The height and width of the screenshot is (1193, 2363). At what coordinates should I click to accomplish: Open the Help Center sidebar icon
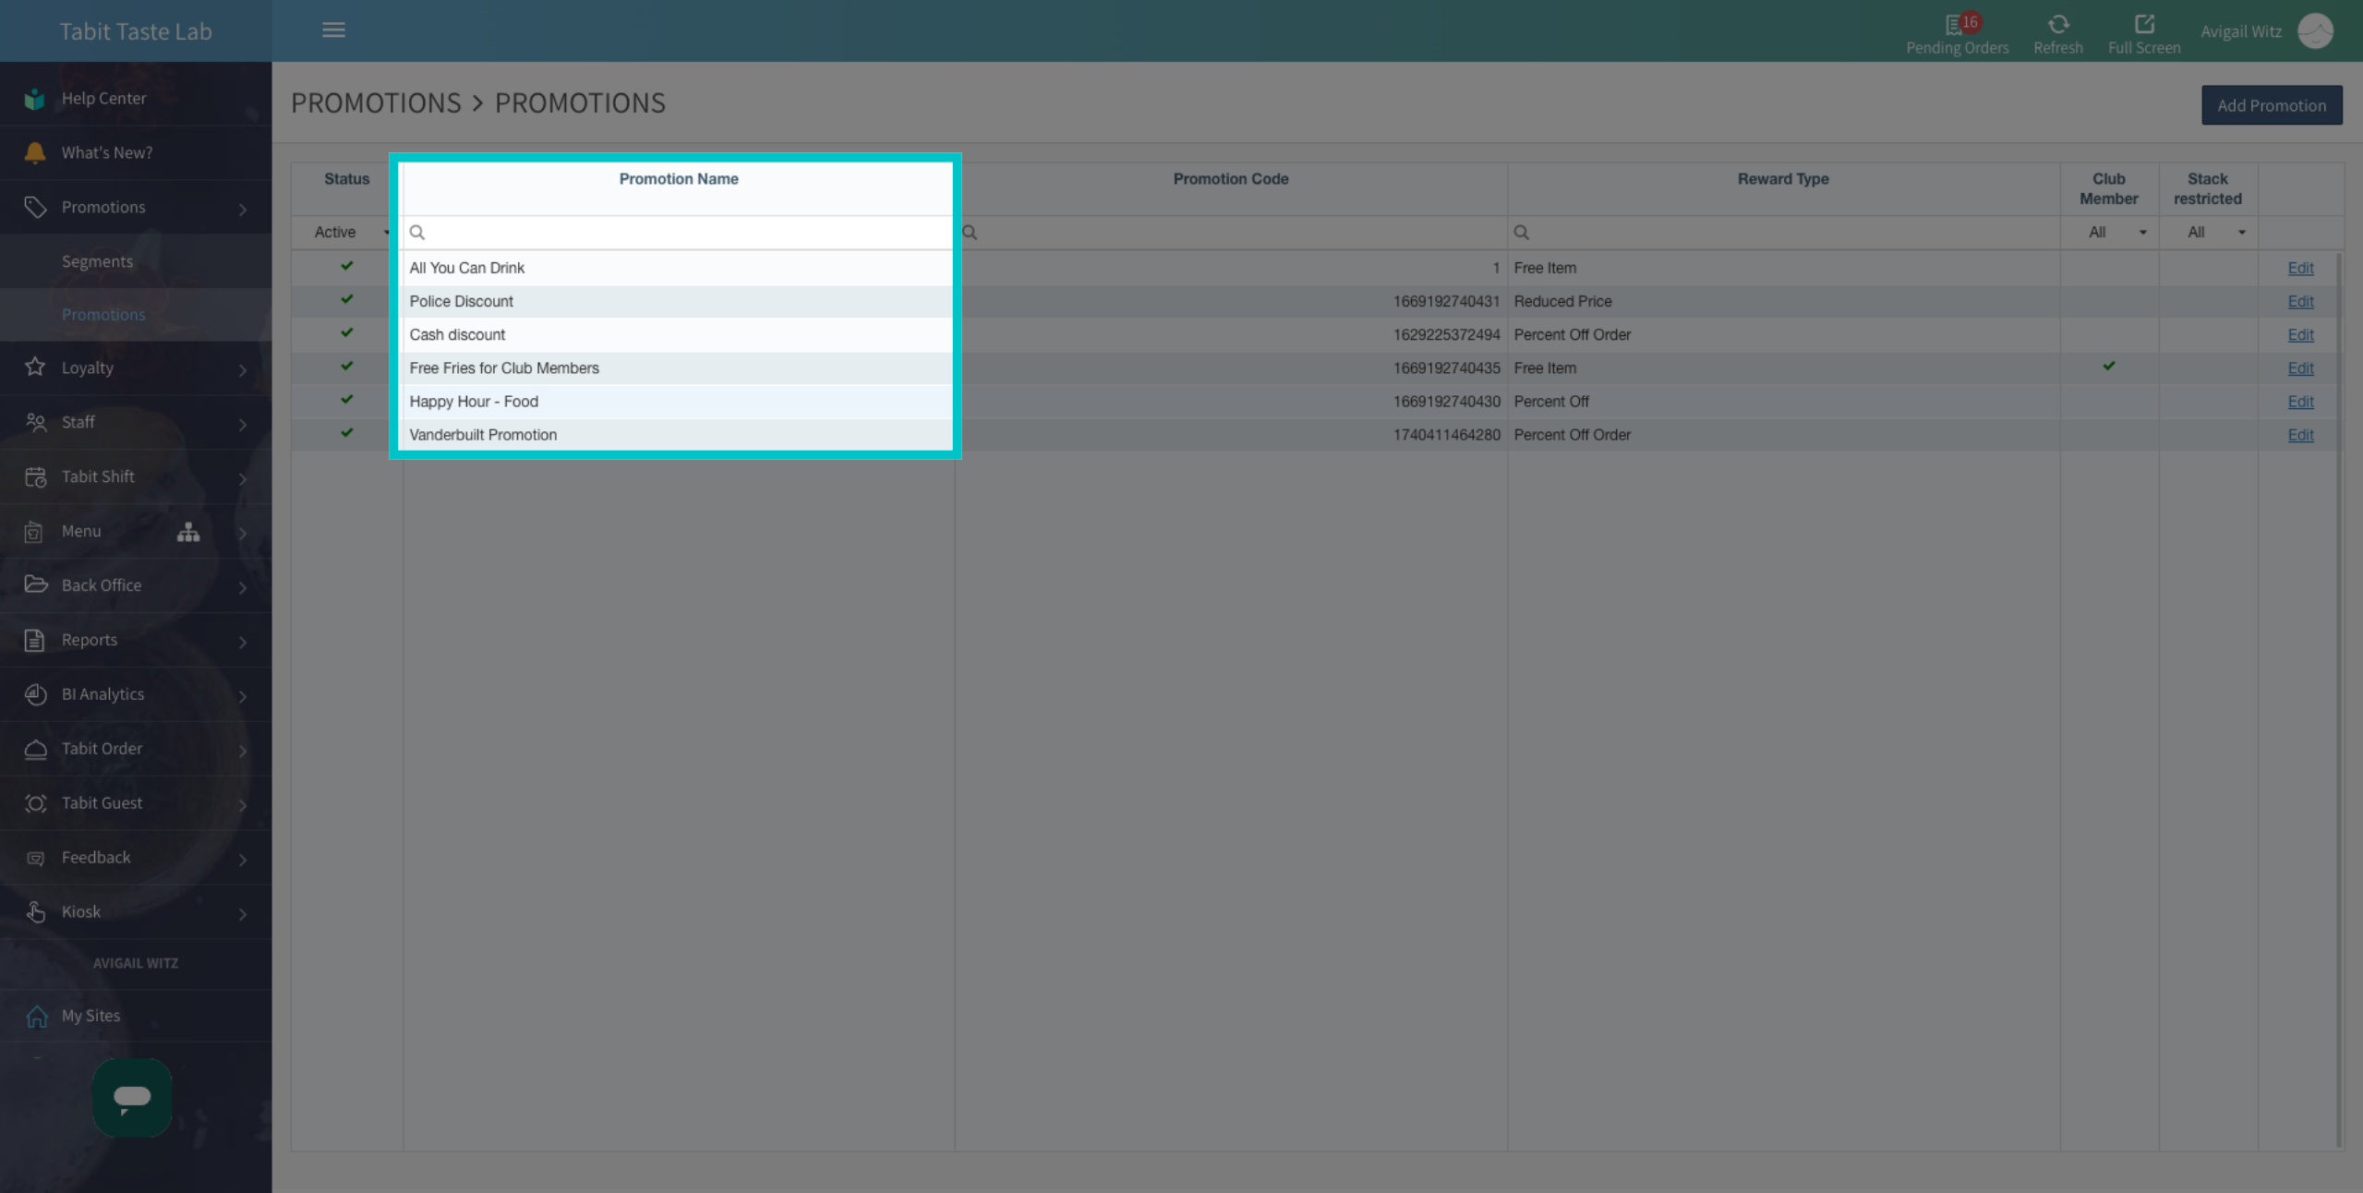35,99
